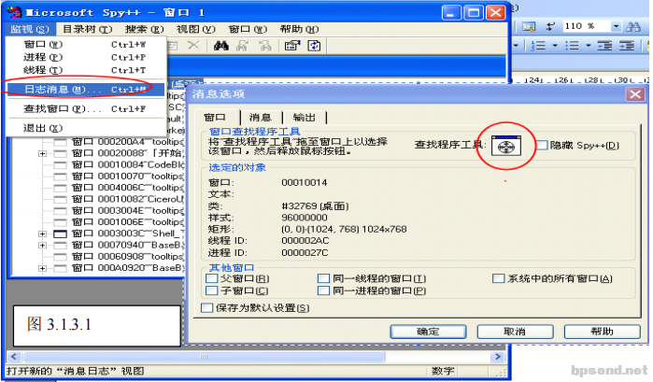Click the window handle value 00010014
The width and height of the screenshot is (653, 382).
point(305,182)
